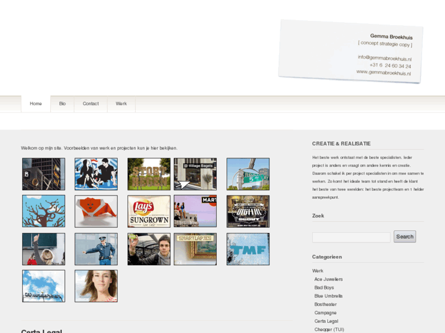Select the Blue Umbrella category
Image resolution: width=445 pixels, height=333 pixels.
tap(328, 296)
